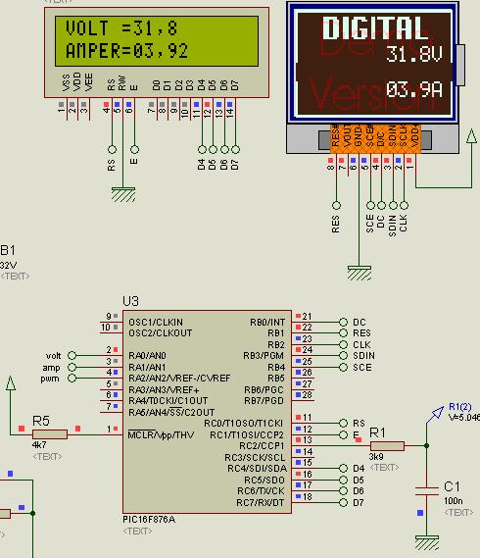The height and width of the screenshot is (558, 480).
Task: Click the OSC2/CLKOUT pin label
Action: [x=160, y=333]
